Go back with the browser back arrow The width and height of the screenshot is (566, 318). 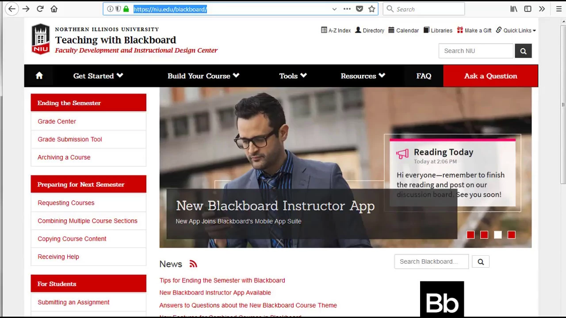point(12,9)
